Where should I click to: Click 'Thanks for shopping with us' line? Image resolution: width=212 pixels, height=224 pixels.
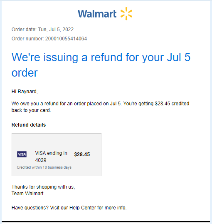pyautogui.click(x=43, y=187)
